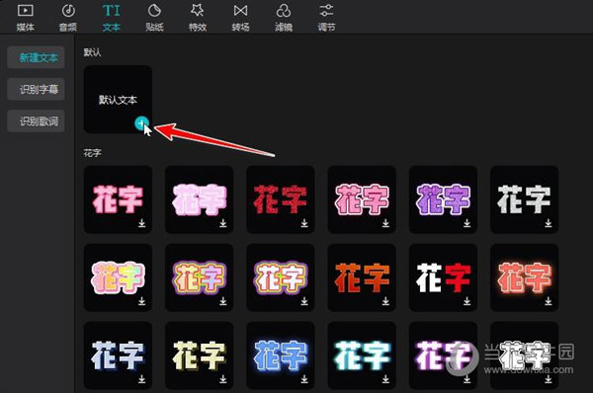
Task: Download the purple neon glow 花字 style
Action: pyautogui.click(x=467, y=379)
